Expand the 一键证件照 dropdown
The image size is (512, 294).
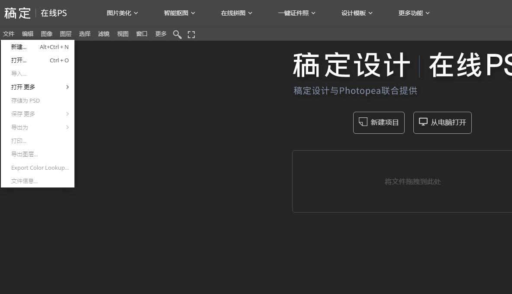point(296,13)
